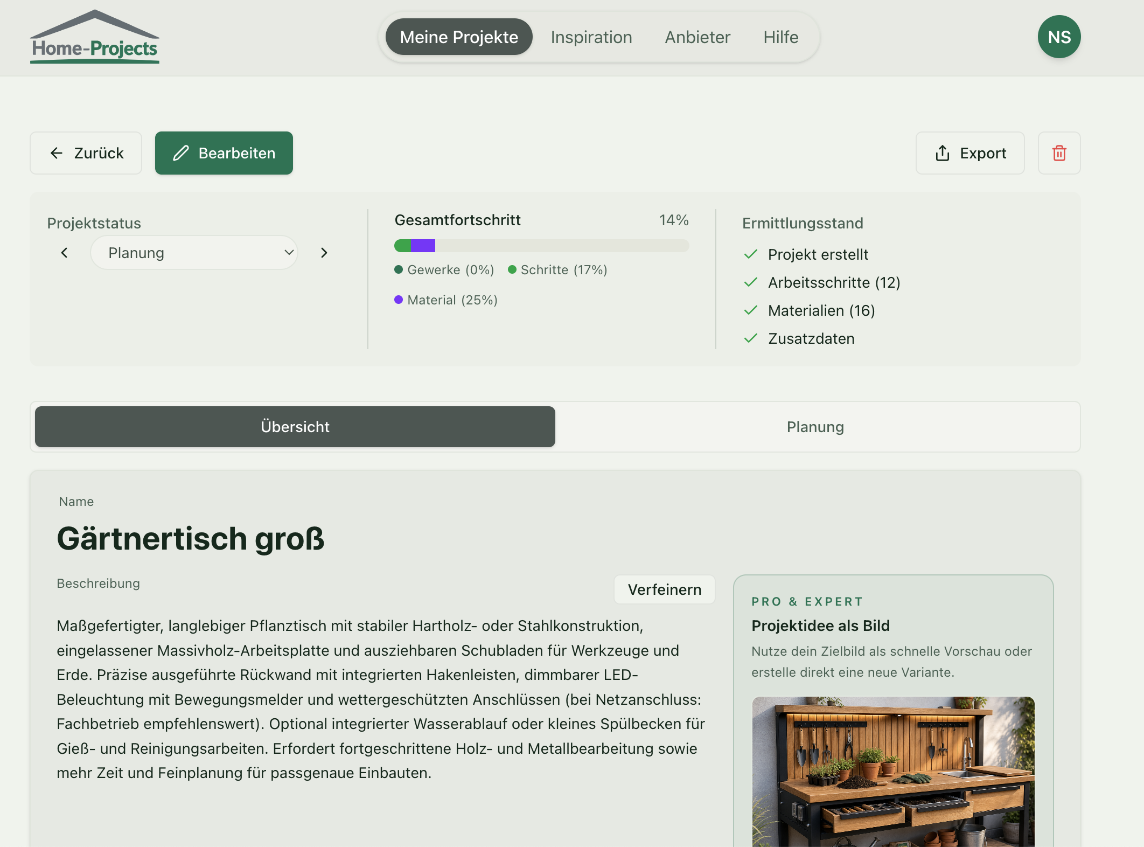Open the Hilfe navigation item
Image resolution: width=1144 pixels, height=847 pixels.
pyautogui.click(x=780, y=37)
